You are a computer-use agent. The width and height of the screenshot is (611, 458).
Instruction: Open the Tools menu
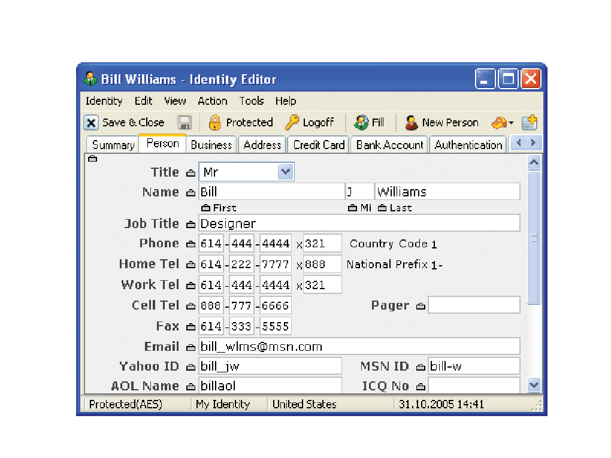click(252, 101)
